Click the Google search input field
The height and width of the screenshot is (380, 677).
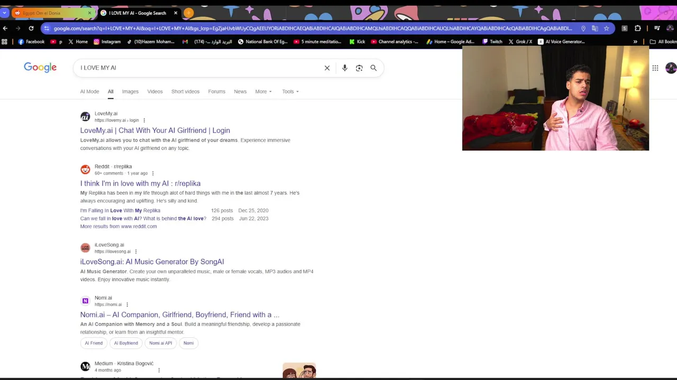[x=198, y=68]
